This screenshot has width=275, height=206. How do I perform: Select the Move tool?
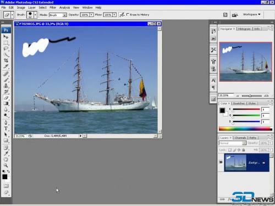[6, 37]
